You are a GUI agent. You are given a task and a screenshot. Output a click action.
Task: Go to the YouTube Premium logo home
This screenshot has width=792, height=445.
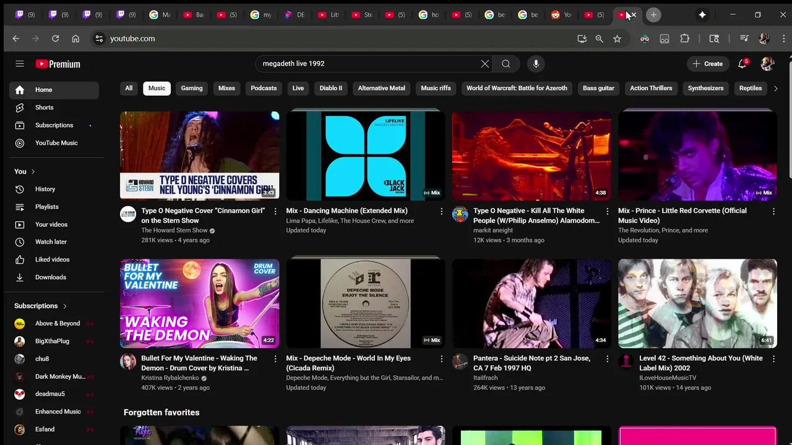coord(58,64)
